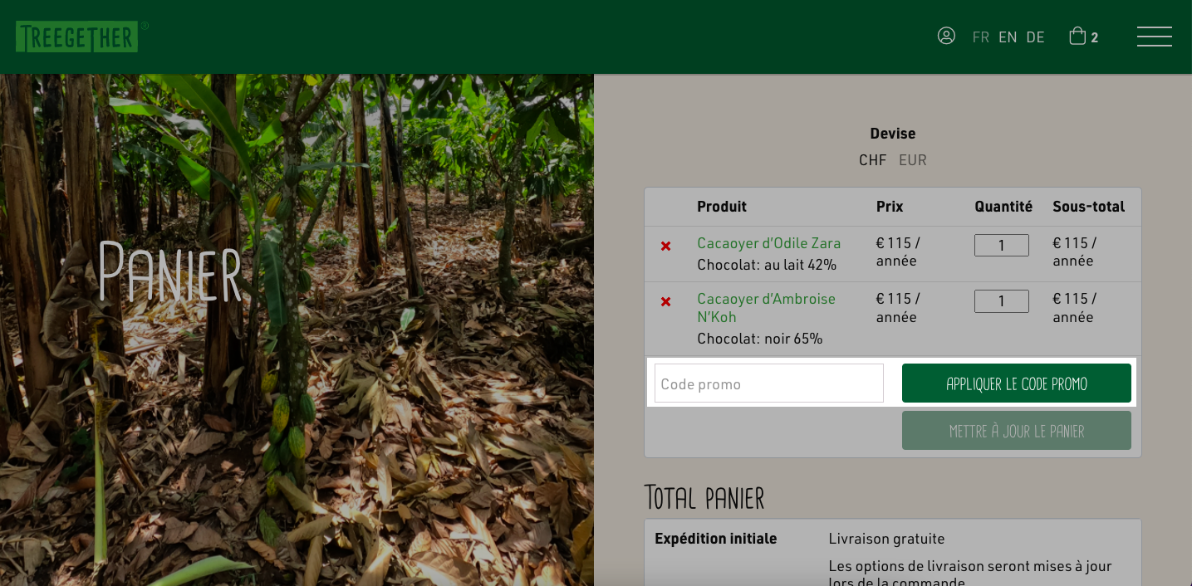Click the Code promo input field

[769, 383]
